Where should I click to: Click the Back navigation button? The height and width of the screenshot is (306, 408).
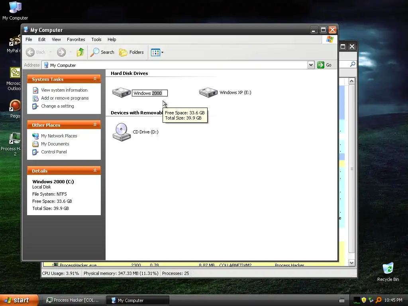(36, 52)
